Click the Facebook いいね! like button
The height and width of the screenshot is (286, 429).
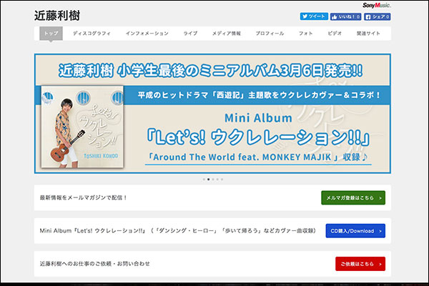click(346, 16)
